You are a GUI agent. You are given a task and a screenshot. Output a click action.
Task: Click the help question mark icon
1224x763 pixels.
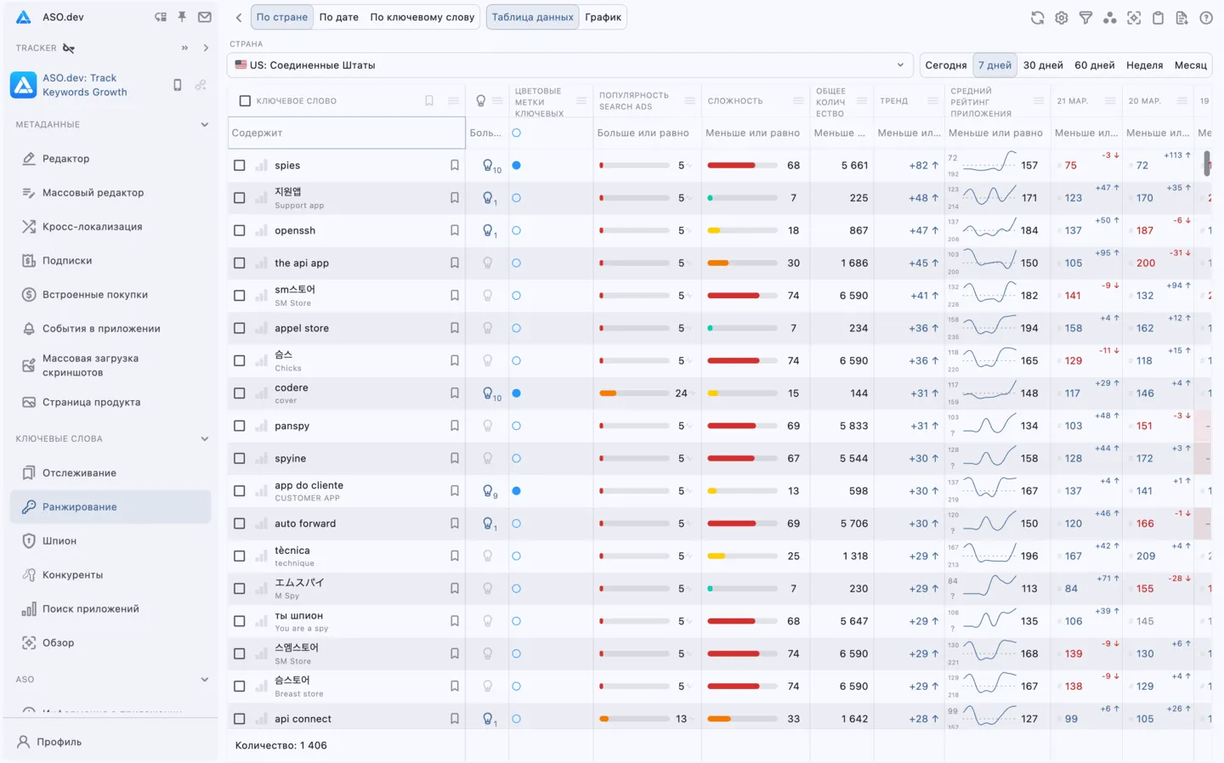(1205, 18)
